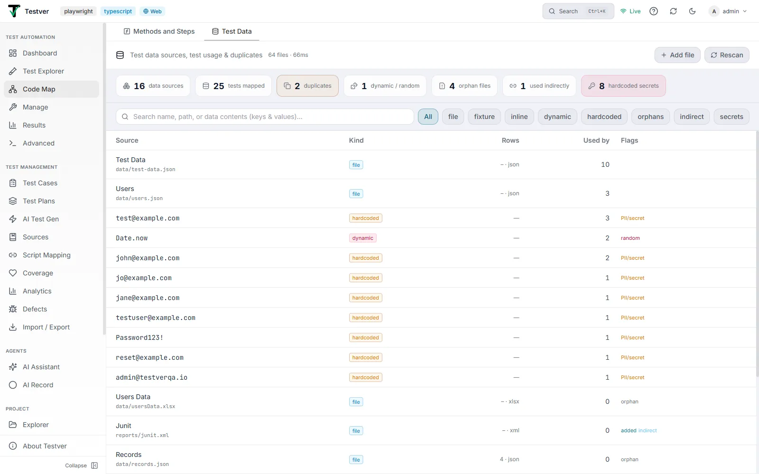Toggle the secrets filter chip
This screenshot has height=474, width=759.
tap(731, 117)
